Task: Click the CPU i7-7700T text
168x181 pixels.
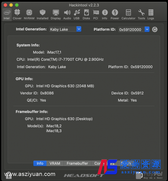Action: [x=65, y=60]
